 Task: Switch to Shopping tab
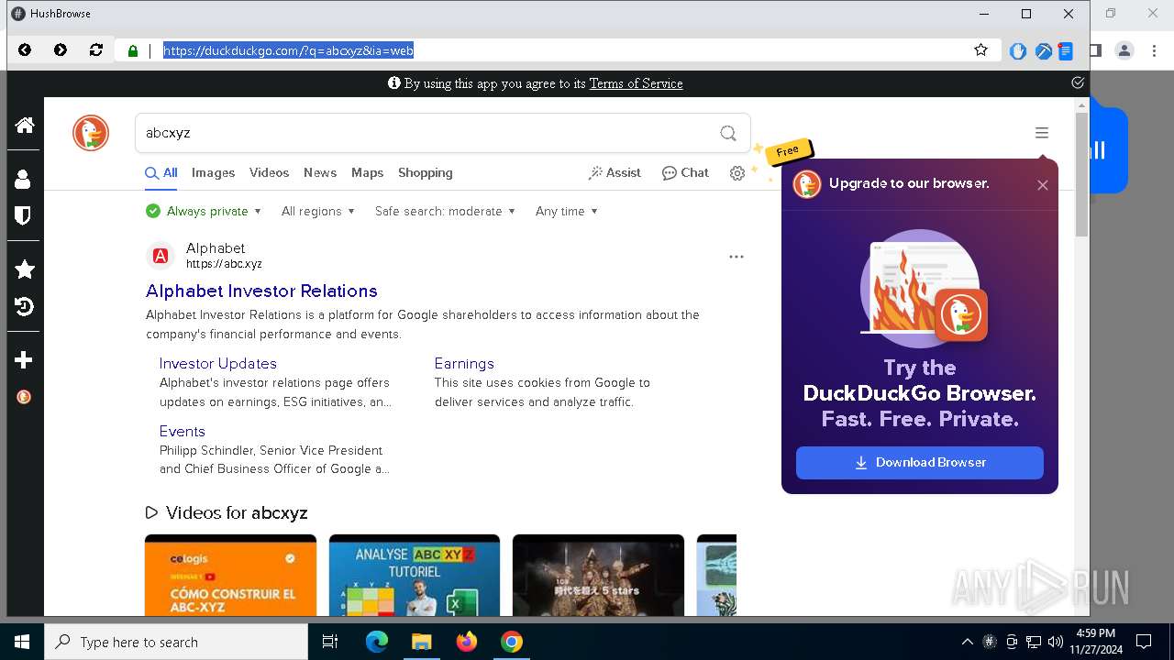(x=426, y=173)
